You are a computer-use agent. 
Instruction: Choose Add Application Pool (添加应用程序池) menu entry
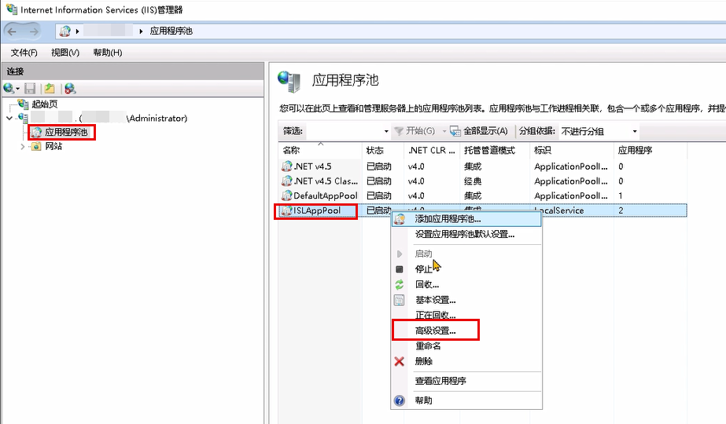[x=448, y=219]
